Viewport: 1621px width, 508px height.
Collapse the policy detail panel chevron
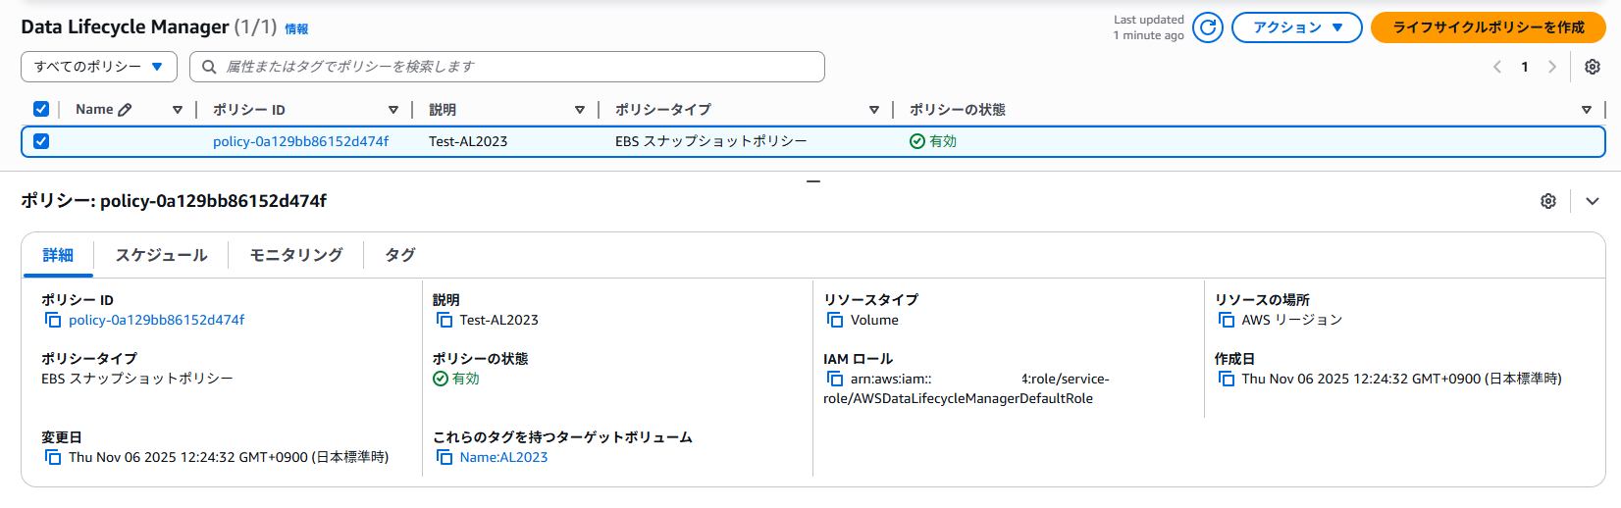[x=1593, y=201]
